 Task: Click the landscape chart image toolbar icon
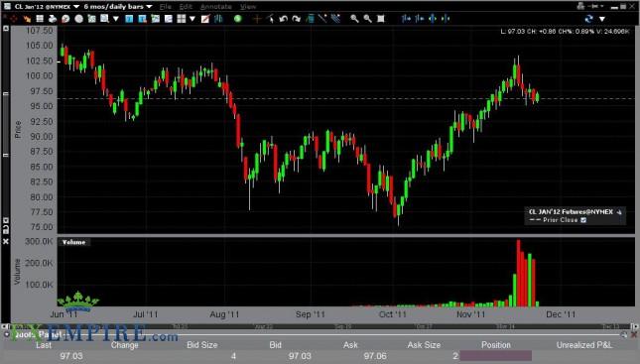tap(155, 19)
